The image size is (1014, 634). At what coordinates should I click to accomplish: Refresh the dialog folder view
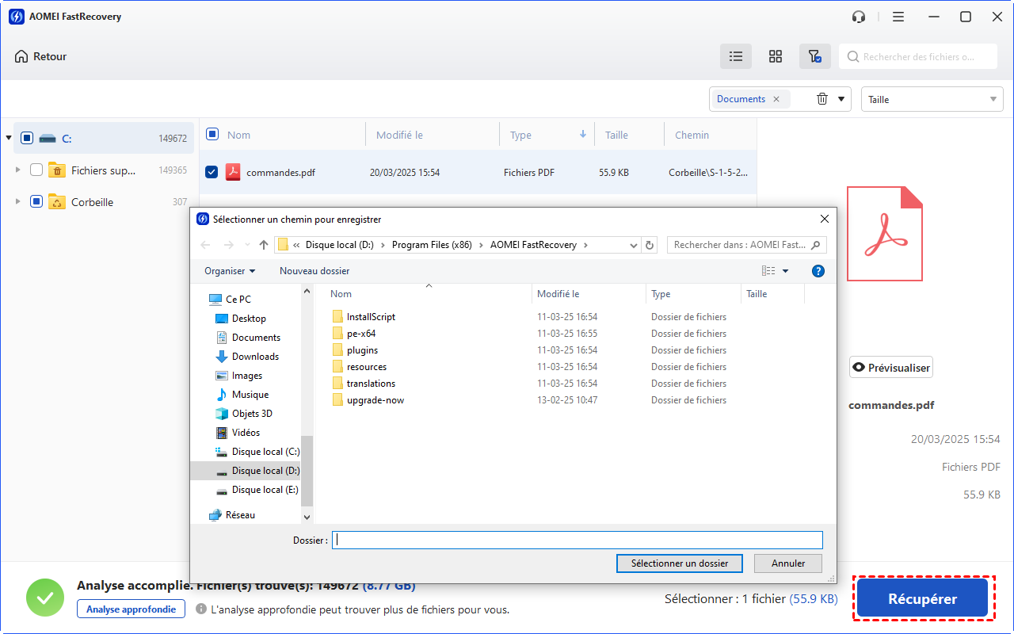point(650,246)
